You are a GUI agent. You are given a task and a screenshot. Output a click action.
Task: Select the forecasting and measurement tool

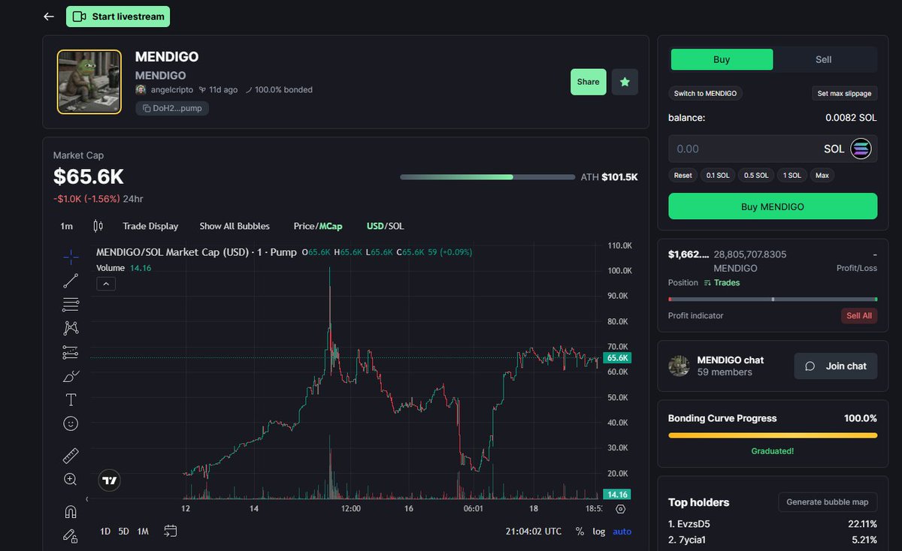click(71, 351)
